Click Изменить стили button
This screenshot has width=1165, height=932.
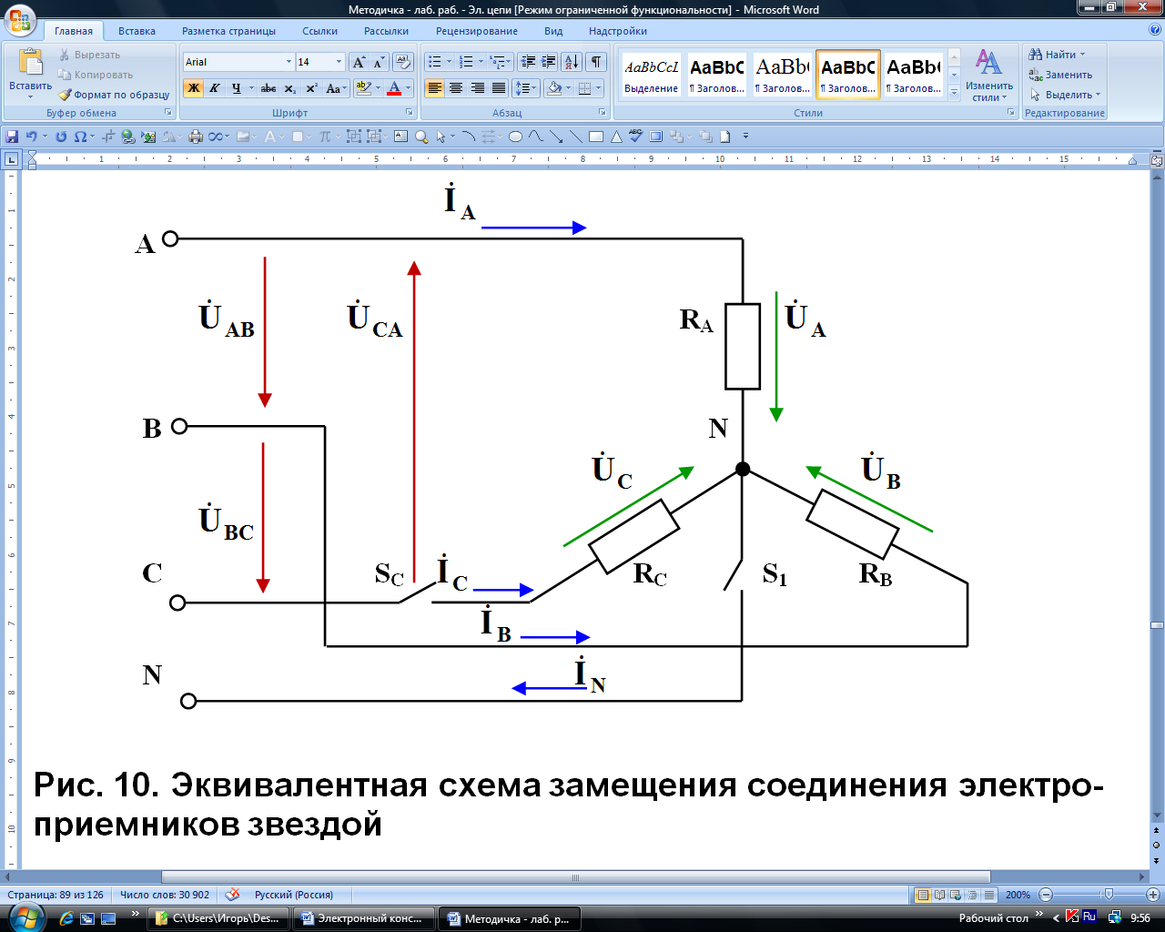pos(989,75)
